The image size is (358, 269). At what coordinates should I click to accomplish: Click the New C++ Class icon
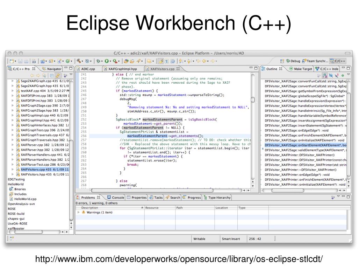pyautogui.click(x=67, y=61)
